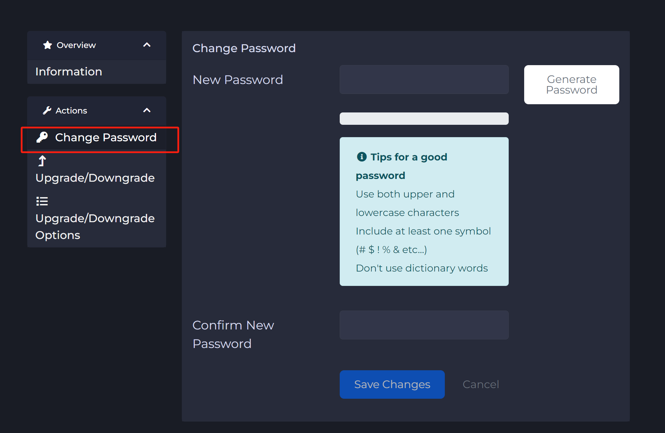Click the Tips for a good password heading

pyautogui.click(x=402, y=166)
